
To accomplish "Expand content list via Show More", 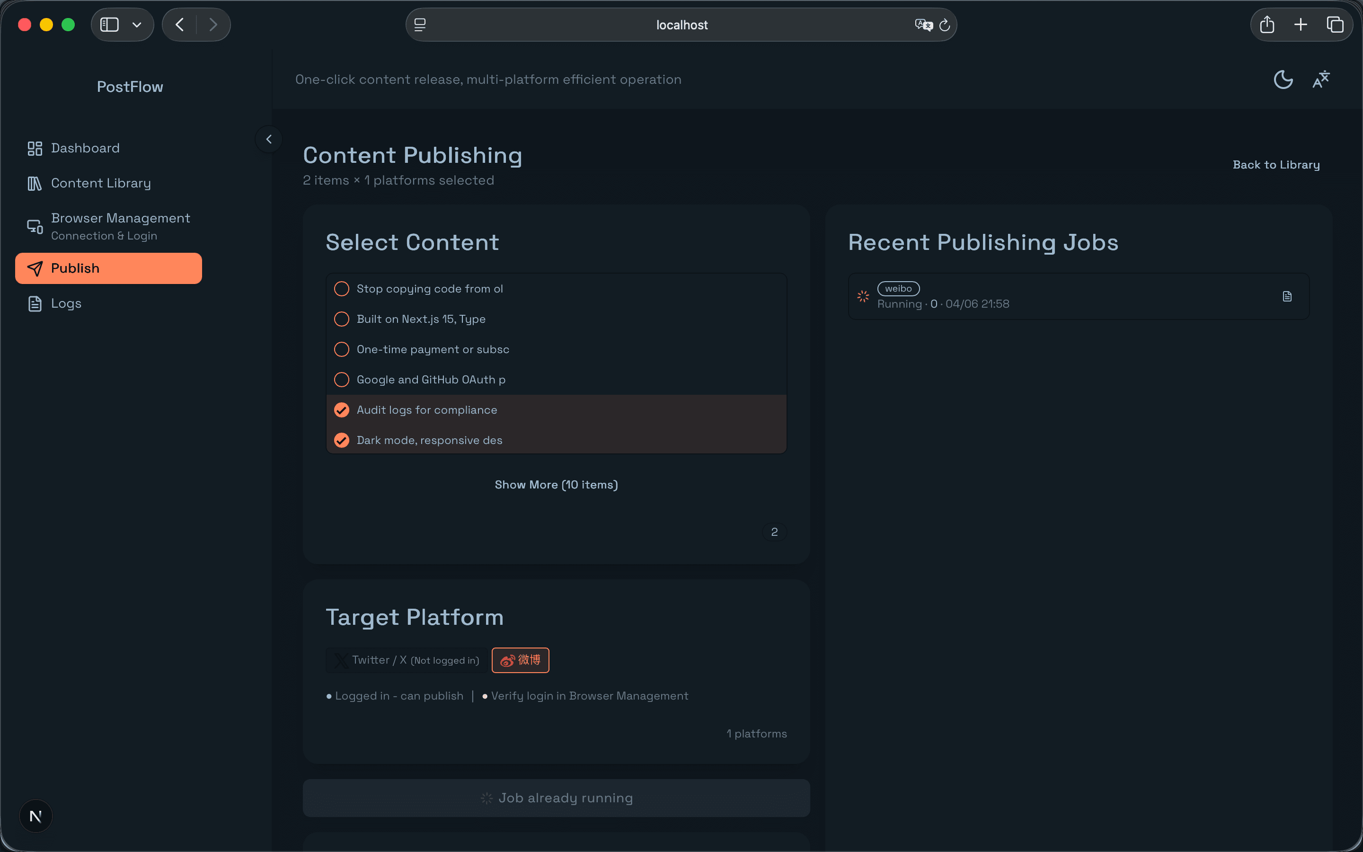I will click(x=556, y=484).
